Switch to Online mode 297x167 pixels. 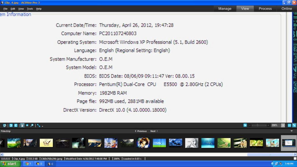pos(287,9)
